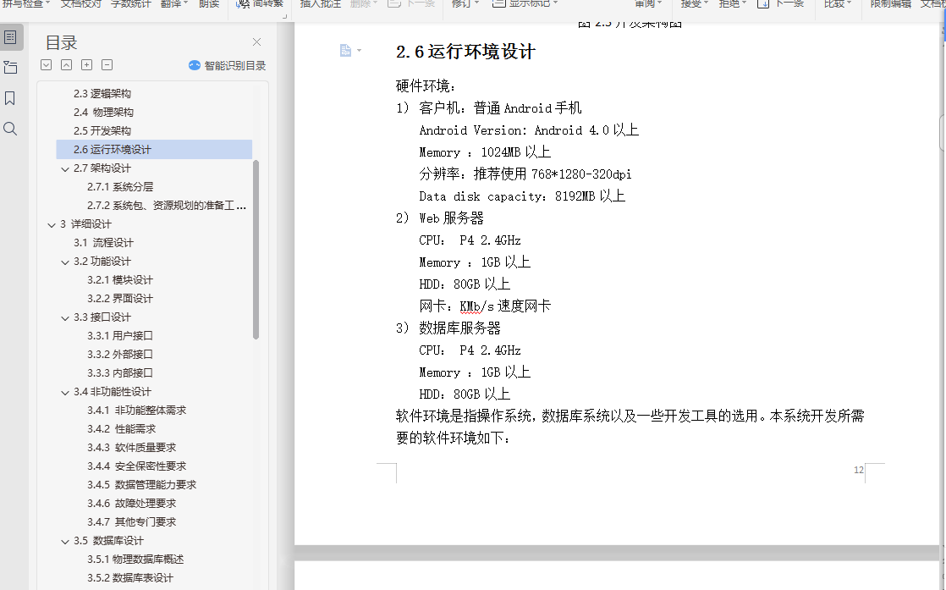
Task: Go to 3.4.7 其他专门要求 in outline
Action: tap(131, 521)
